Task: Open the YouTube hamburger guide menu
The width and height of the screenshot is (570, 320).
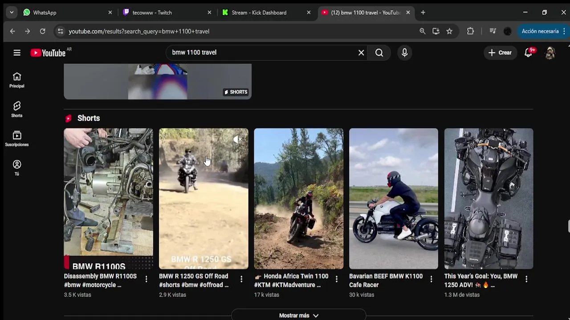Action: point(17,53)
